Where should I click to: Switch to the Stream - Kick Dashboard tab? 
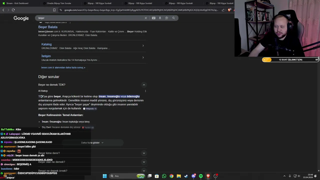tap(17, 3)
